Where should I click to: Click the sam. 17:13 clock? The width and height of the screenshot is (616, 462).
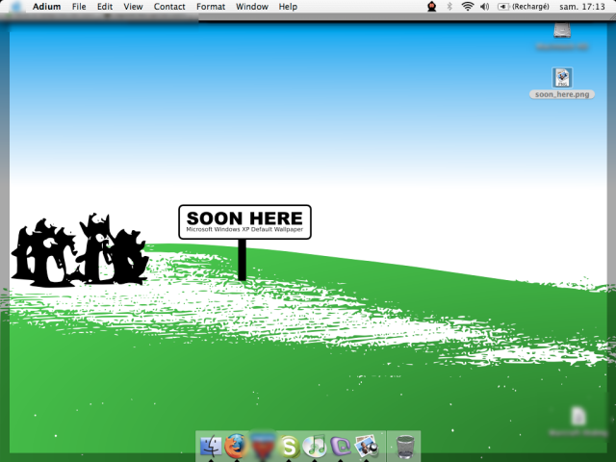point(581,7)
